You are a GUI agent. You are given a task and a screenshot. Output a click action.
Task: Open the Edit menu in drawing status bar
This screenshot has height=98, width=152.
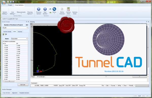coord(108,86)
